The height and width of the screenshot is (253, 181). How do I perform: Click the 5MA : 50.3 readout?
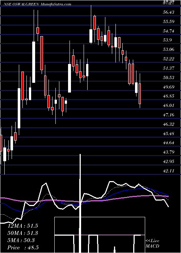[x=21, y=240]
